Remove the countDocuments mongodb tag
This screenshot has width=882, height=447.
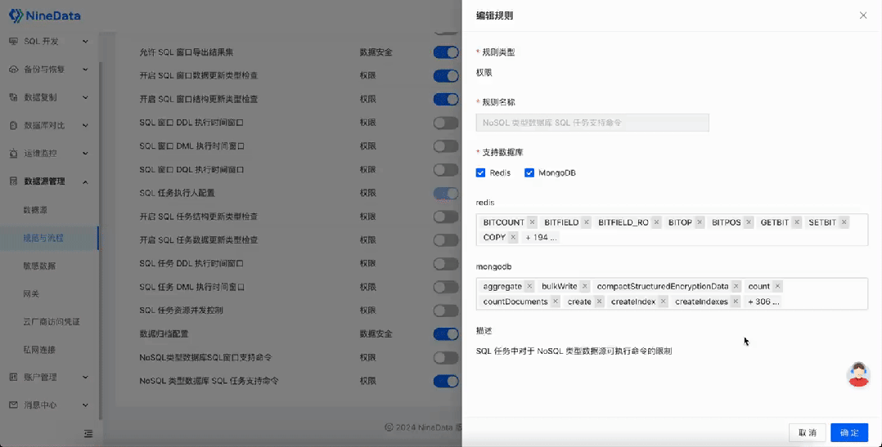click(556, 302)
